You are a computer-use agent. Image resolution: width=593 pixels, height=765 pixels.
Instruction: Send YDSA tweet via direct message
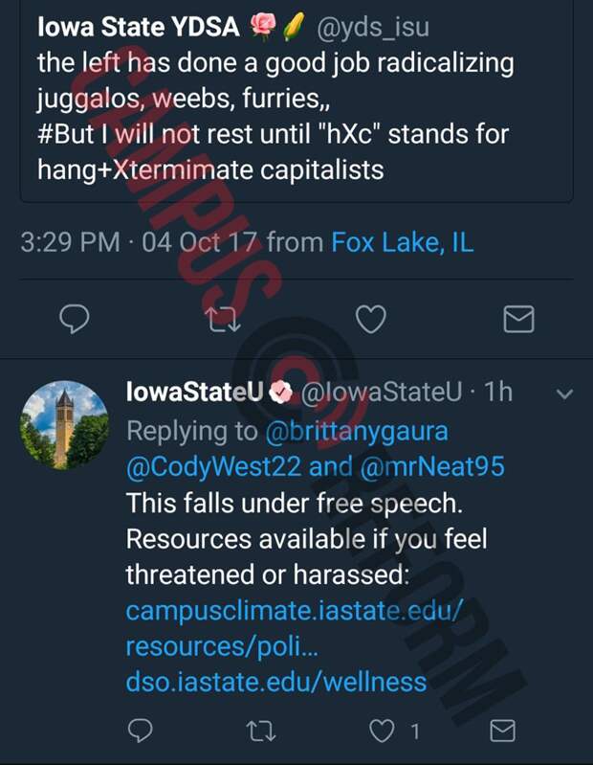tap(518, 319)
